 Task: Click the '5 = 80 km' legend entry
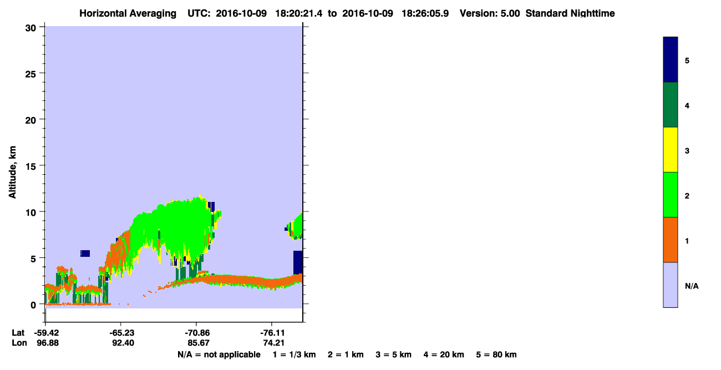[496, 354]
